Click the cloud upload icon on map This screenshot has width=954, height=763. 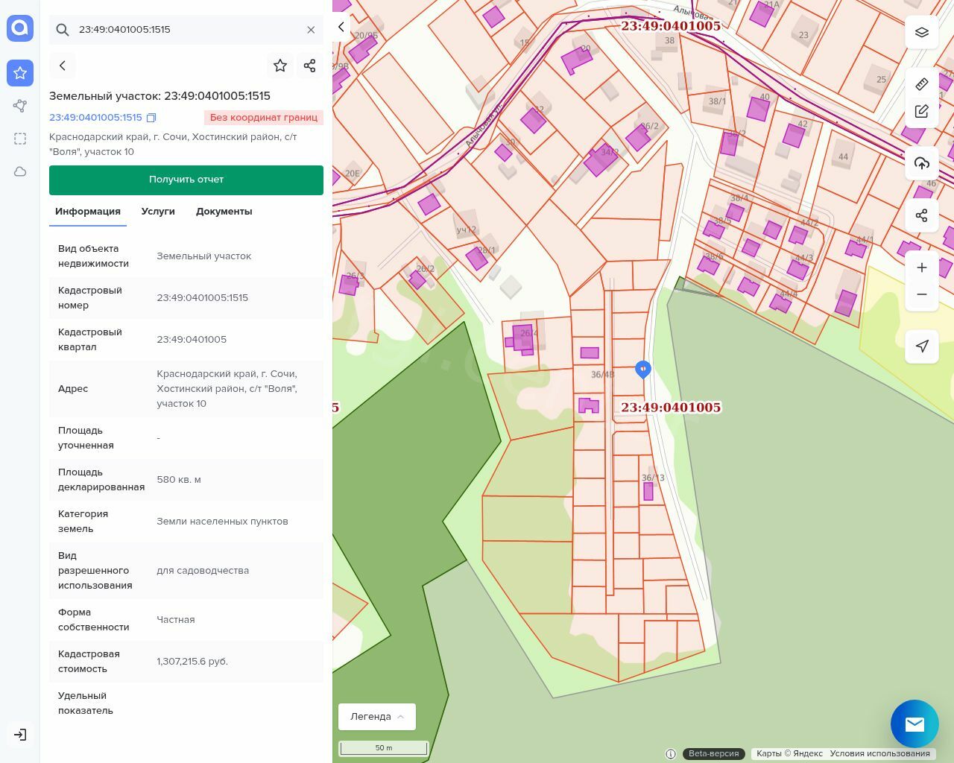pos(922,163)
